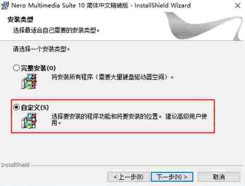Image resolution: width=245 pixels, height=186 pixels.
Task: Click the 将安装所有程序 description text
Action: point(112,77)
